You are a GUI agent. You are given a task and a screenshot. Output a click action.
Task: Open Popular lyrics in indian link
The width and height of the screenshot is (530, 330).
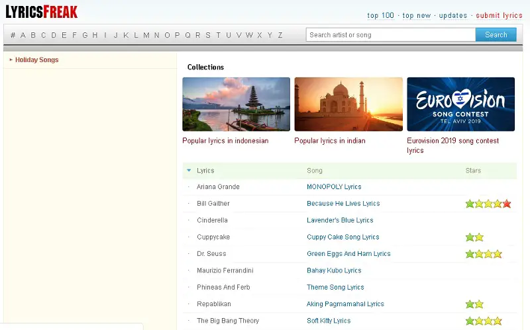coord(330,141)
